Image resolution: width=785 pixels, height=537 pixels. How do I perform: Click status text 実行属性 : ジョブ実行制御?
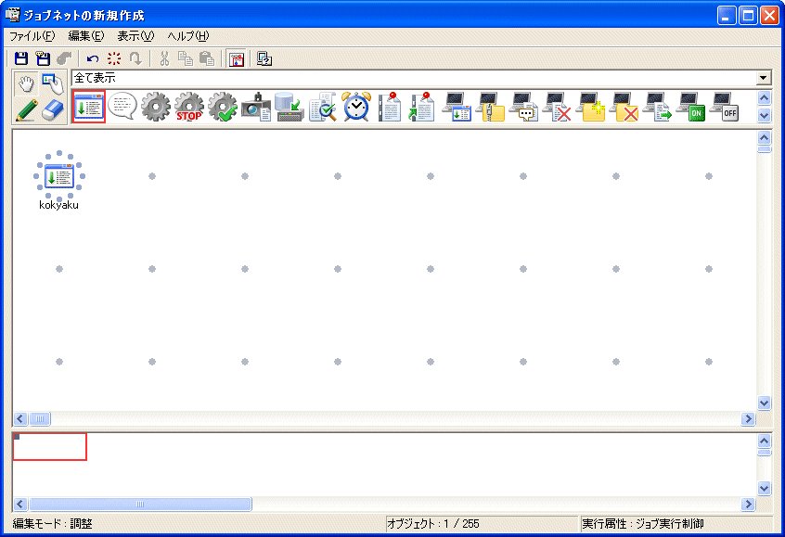[x=643, y=524]
